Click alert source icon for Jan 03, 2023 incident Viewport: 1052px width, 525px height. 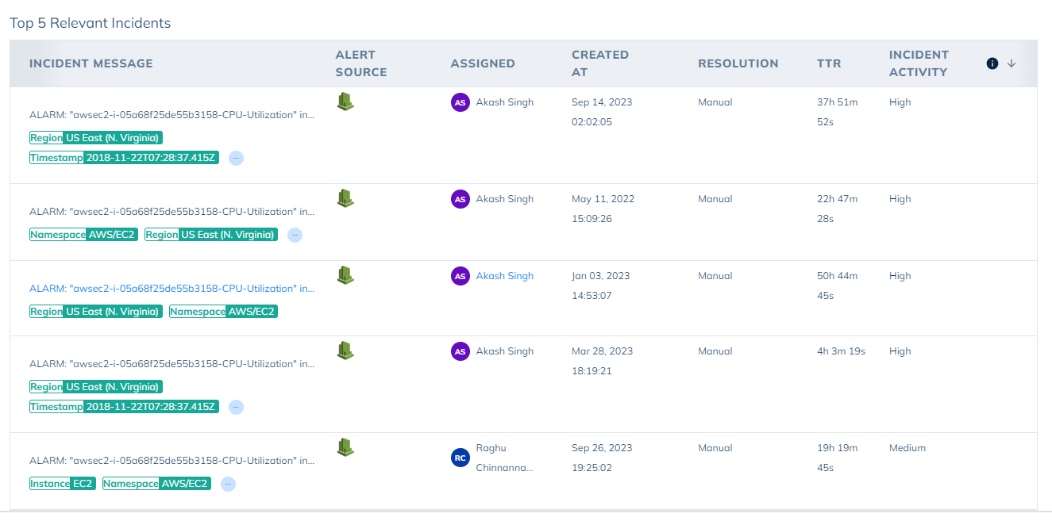pyautogui.click(x=345, y=274)
